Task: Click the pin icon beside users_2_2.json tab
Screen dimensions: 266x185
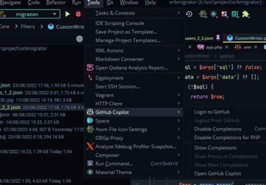Action: (218, 38)
